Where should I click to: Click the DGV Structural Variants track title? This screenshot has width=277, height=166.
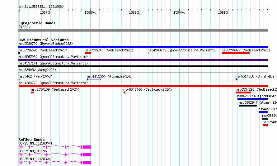44,40
